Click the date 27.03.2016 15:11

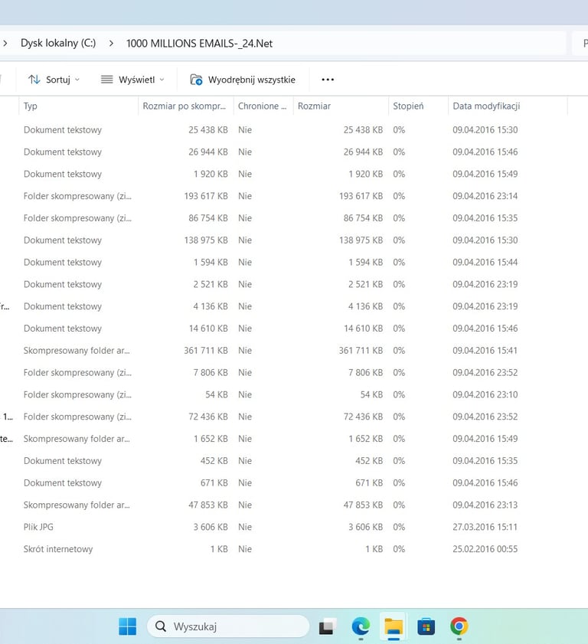coord(485,527)
